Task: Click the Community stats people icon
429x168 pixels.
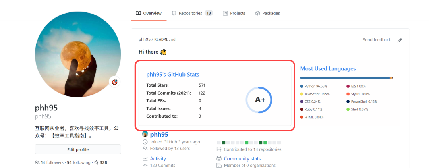Action: pos(219,159)
